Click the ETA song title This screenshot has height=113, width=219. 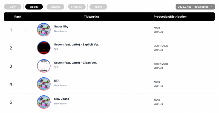[x=57, y=81]
